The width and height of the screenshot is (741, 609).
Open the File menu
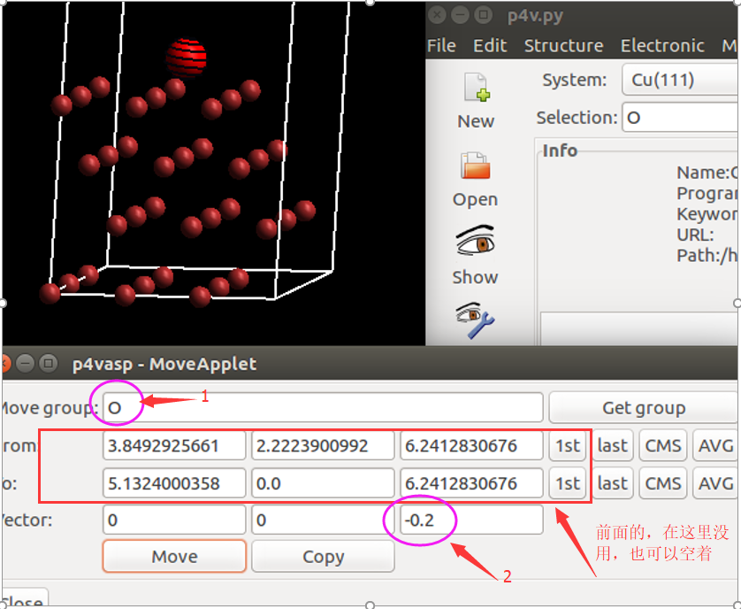coord(441,45)
